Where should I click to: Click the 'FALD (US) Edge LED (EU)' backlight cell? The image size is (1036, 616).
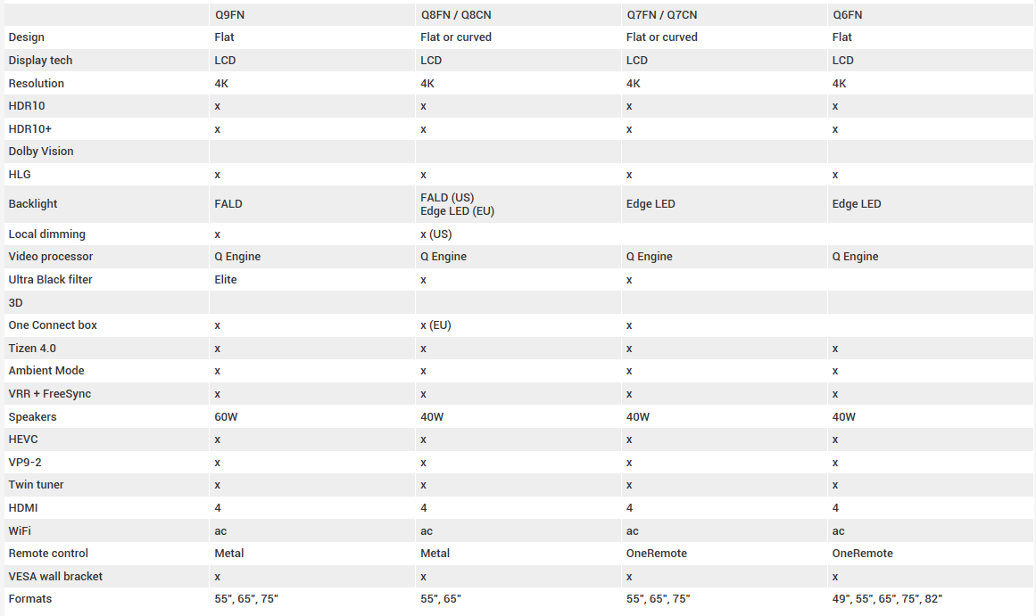[457, 204]
